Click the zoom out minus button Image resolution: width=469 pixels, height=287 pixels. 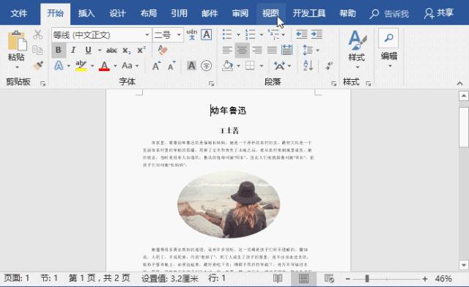click(x=347, y=279)
